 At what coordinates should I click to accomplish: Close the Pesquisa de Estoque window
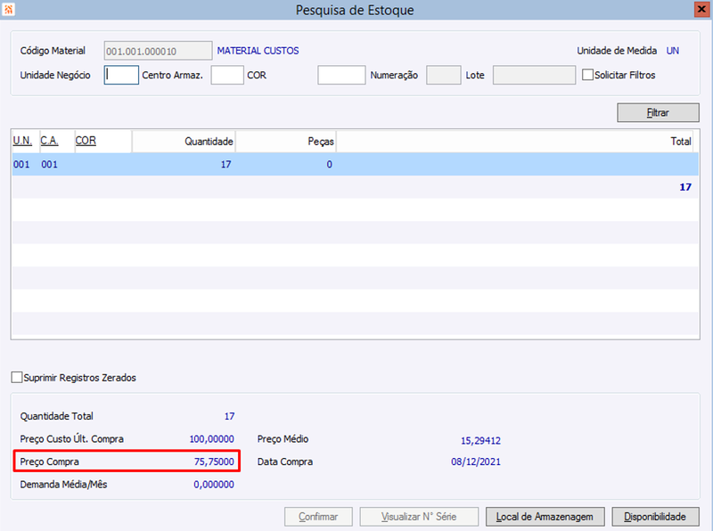[701, 9]
